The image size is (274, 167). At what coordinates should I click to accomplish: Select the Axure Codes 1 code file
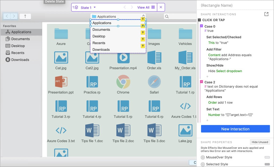pyautogui.click(x=185, y=106)
